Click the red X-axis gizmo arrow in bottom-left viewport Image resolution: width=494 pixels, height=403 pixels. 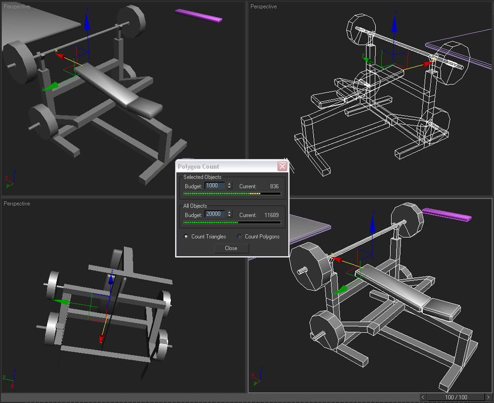click(x=101, y=338)
